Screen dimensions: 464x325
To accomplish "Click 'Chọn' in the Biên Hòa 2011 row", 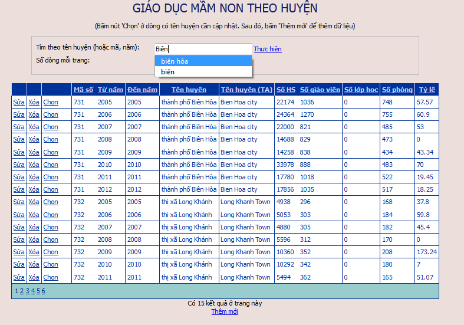I will coord(51,177).
